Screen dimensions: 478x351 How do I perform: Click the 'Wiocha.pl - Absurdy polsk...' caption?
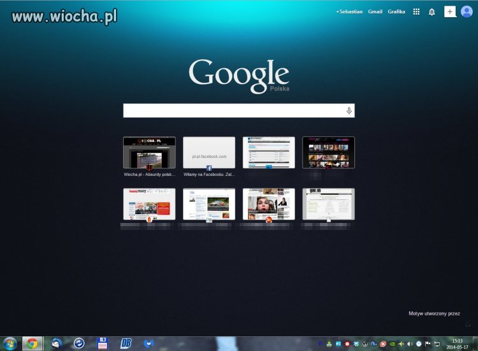(149, 175)
